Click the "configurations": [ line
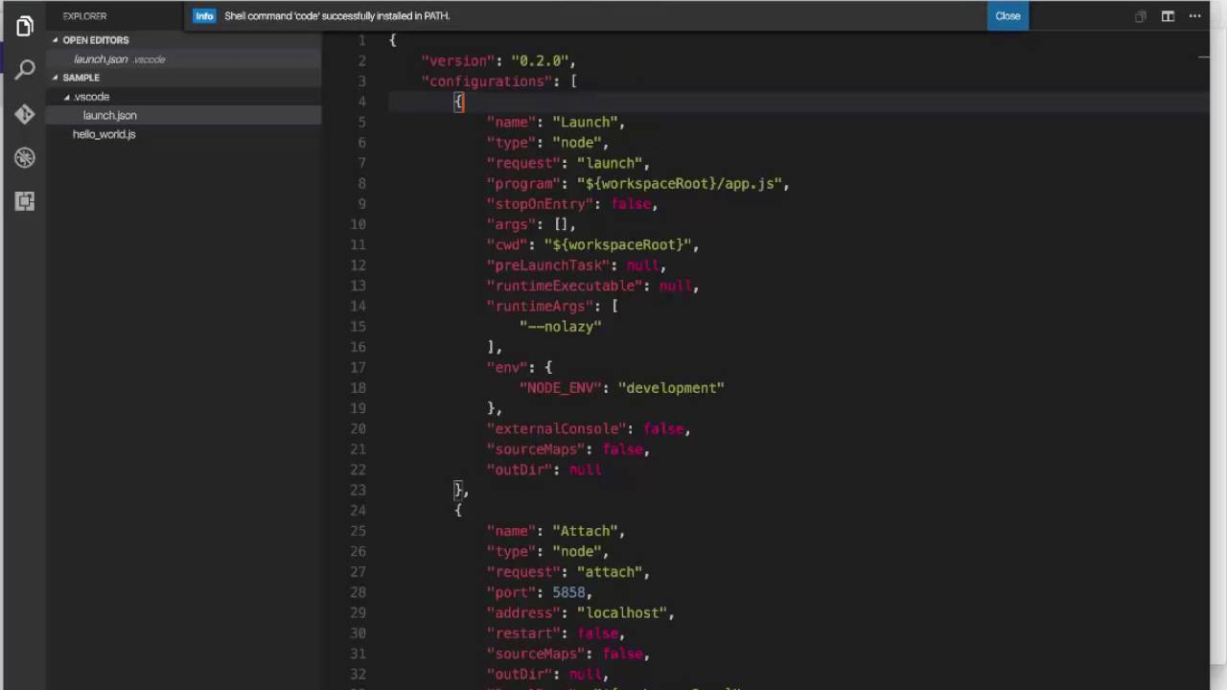Screen dimensions: 1227x690 pos(499,81)
